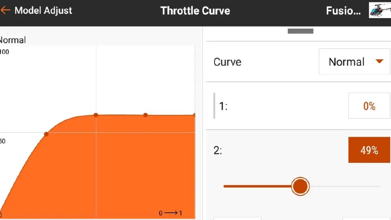391x220 pixels.
Task: Click the unfilled slider track right of the handle
Action: click(345, 186)
